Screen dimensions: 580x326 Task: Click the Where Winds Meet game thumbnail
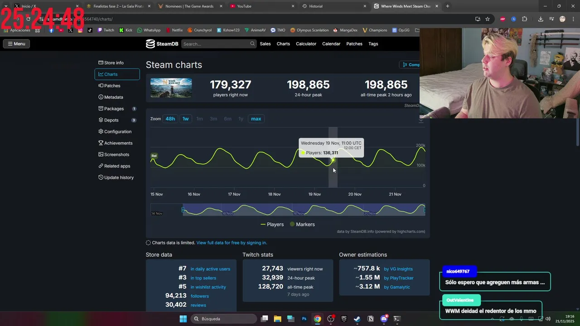[x=171, y=88]
